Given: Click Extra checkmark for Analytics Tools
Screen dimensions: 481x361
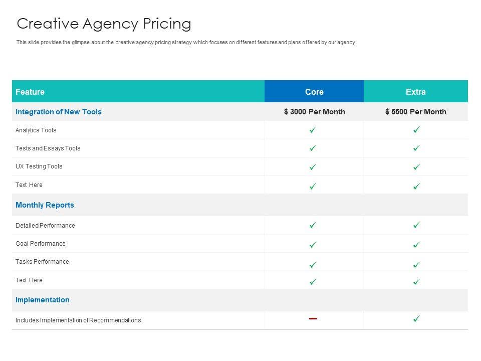Looking at the screenshot, I should click(x=416, y=130).
